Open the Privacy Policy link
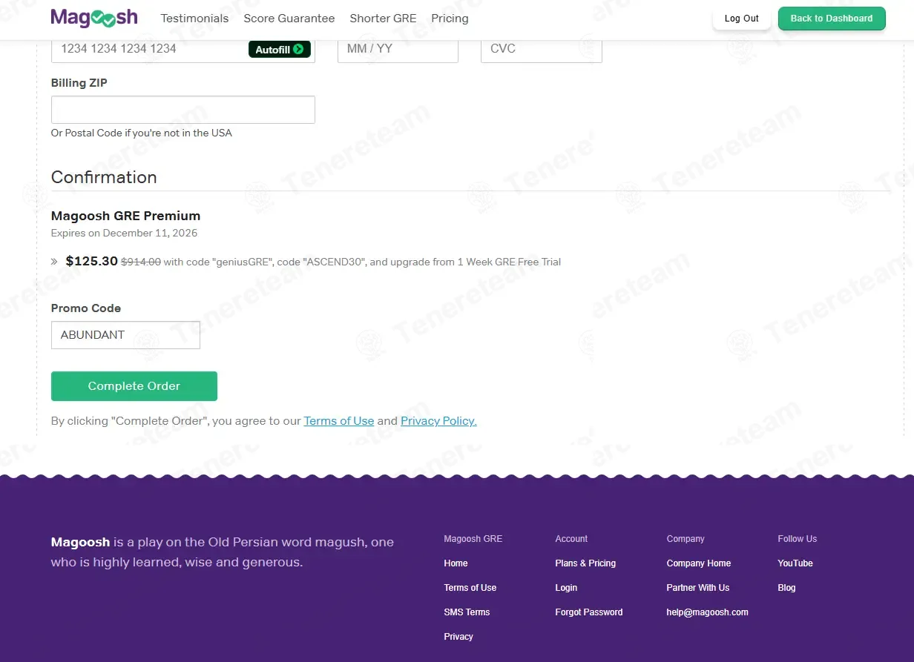This screenshot has height=662, width=914. tap(438, 421)
